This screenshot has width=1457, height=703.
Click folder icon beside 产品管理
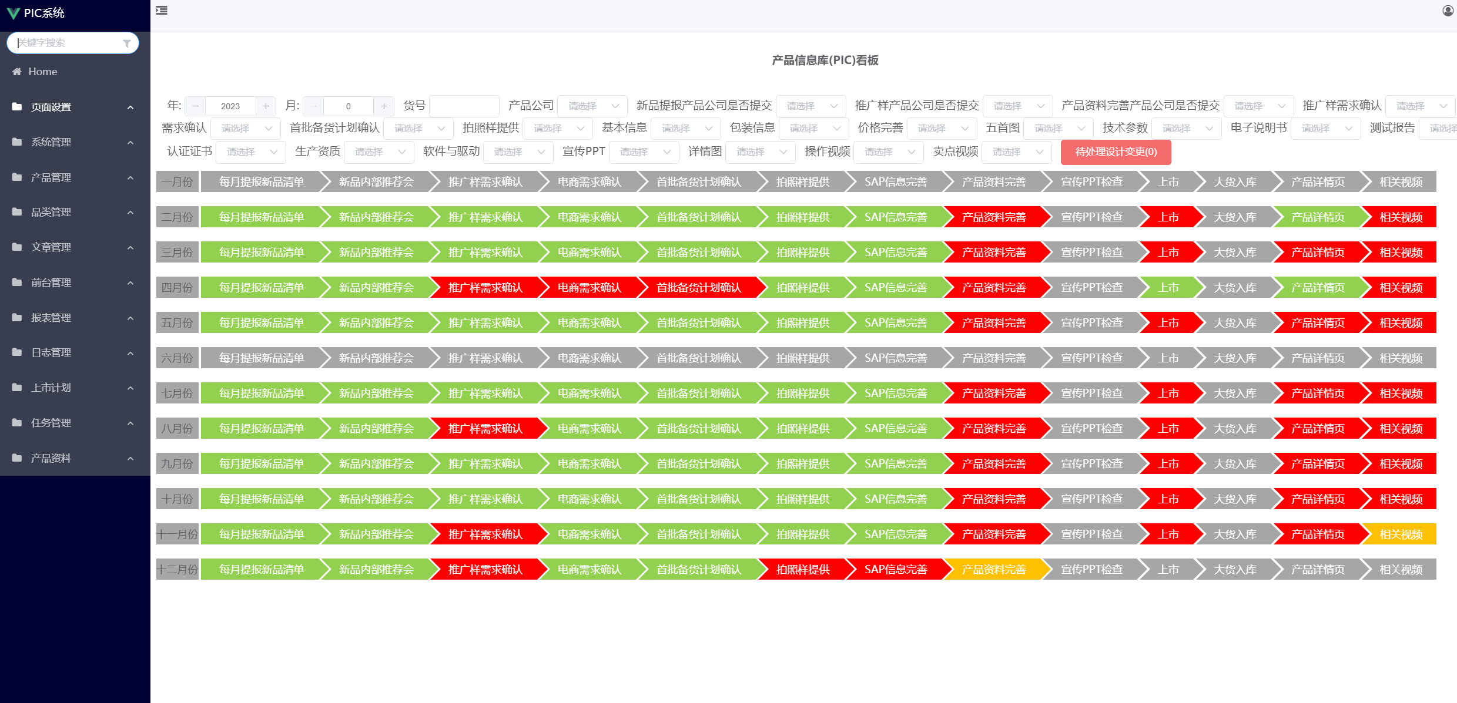[x=17, y=177]
